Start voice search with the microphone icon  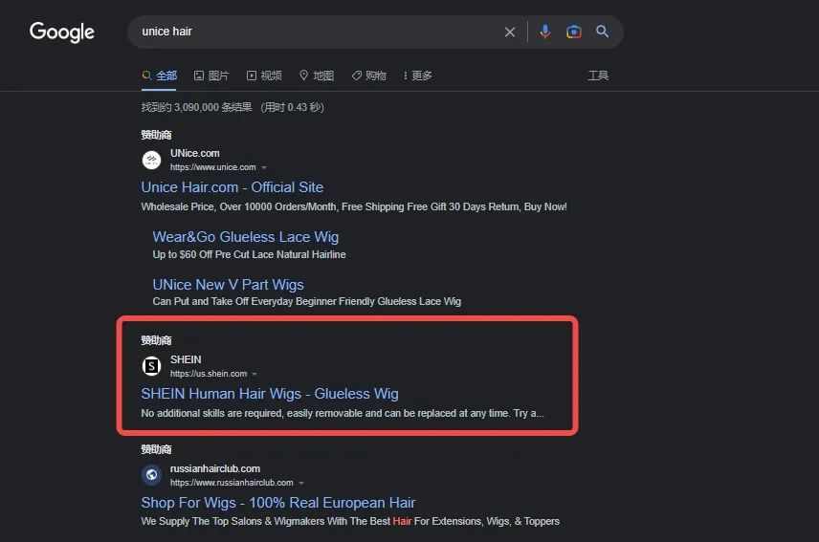pyautogui.click(x=544, y=32)
